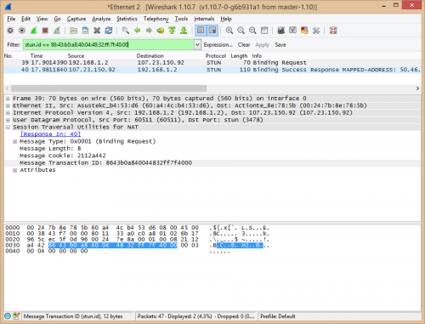Toggle auto scroll during live capture
425x324 pixels.
pyautogui.click(x=212, y=31)
